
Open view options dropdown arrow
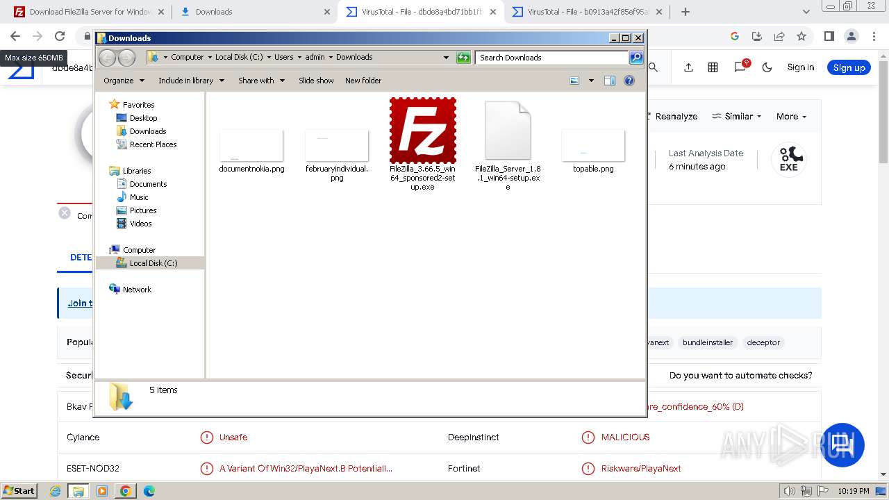tap(591, 81)
